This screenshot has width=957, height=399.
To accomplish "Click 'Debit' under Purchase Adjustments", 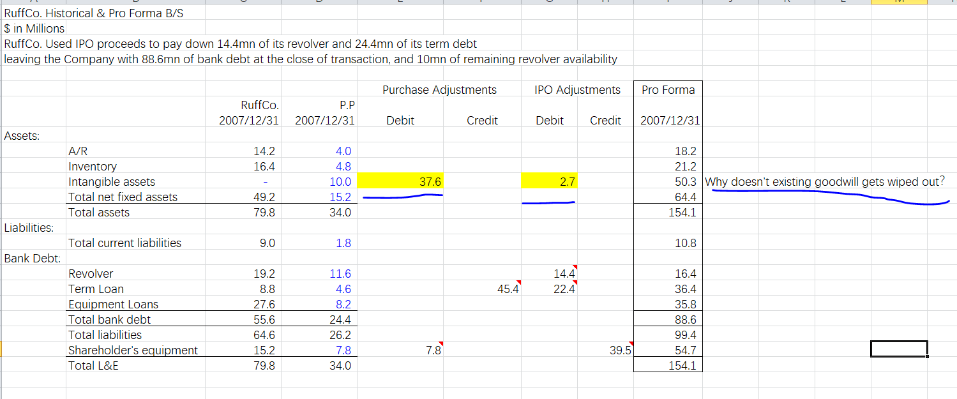I will click(400, 120).
